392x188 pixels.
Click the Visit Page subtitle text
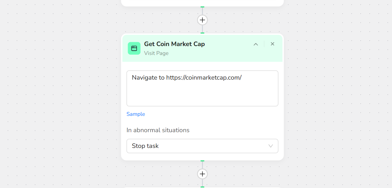click(x=156, y=53)
